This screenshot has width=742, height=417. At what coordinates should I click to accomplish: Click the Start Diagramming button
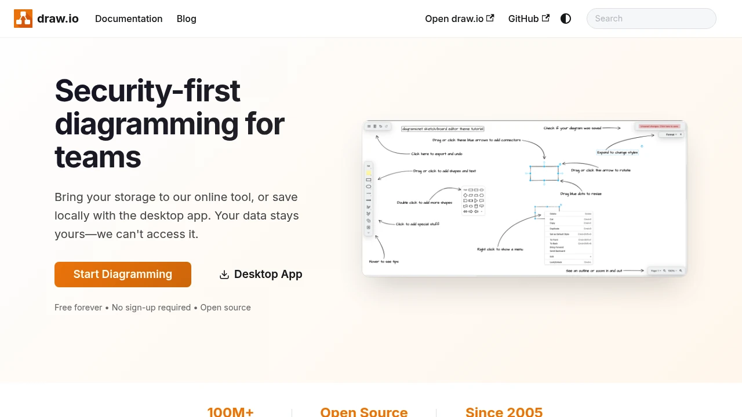coord(123,275)
